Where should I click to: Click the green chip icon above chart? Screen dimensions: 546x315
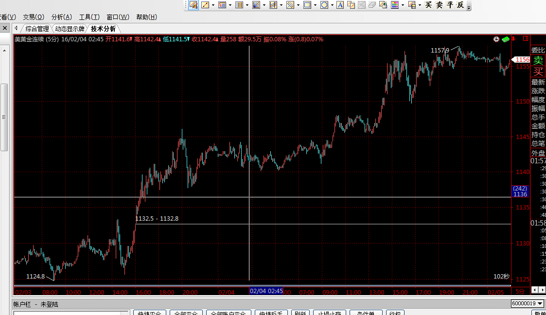coord(506,39)
